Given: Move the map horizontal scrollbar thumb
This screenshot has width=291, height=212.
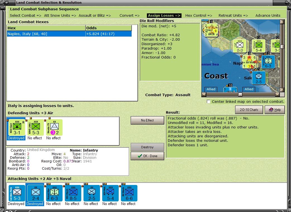Looking at the screenshot, I should point(240,95).
